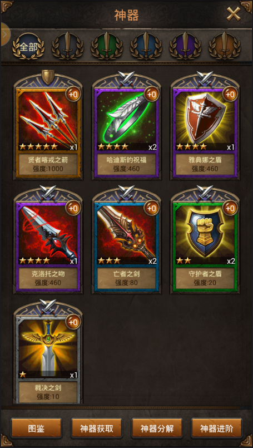
Task: Filter by orange sword wreath icon
Action: 225,46
